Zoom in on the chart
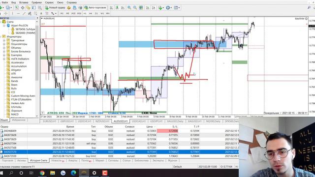 pos(129,8)
